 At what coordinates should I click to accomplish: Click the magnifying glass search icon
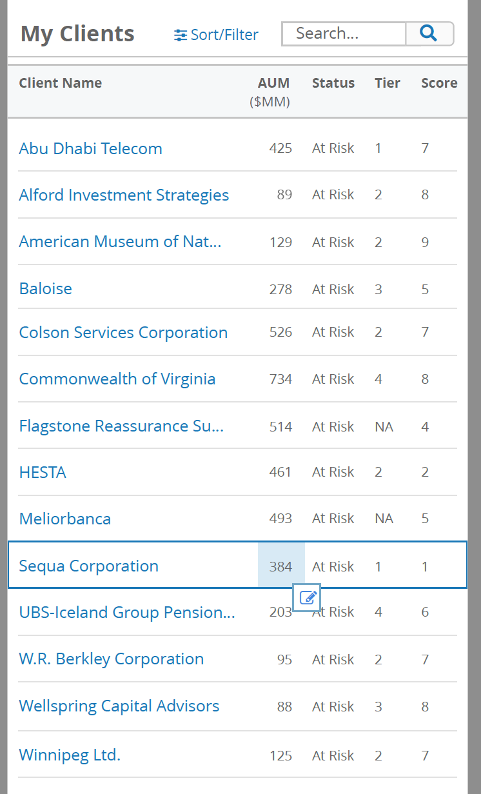click(429, 34)
